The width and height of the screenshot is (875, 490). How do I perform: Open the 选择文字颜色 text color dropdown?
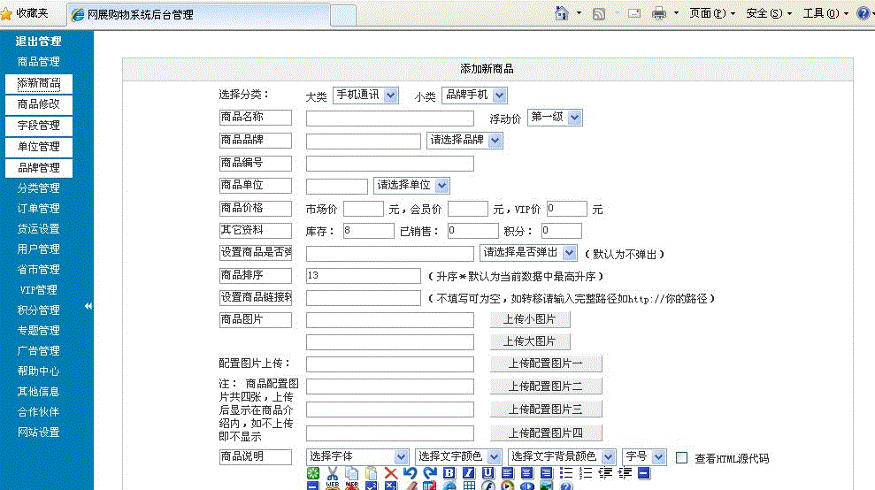(x=459, y=456)
